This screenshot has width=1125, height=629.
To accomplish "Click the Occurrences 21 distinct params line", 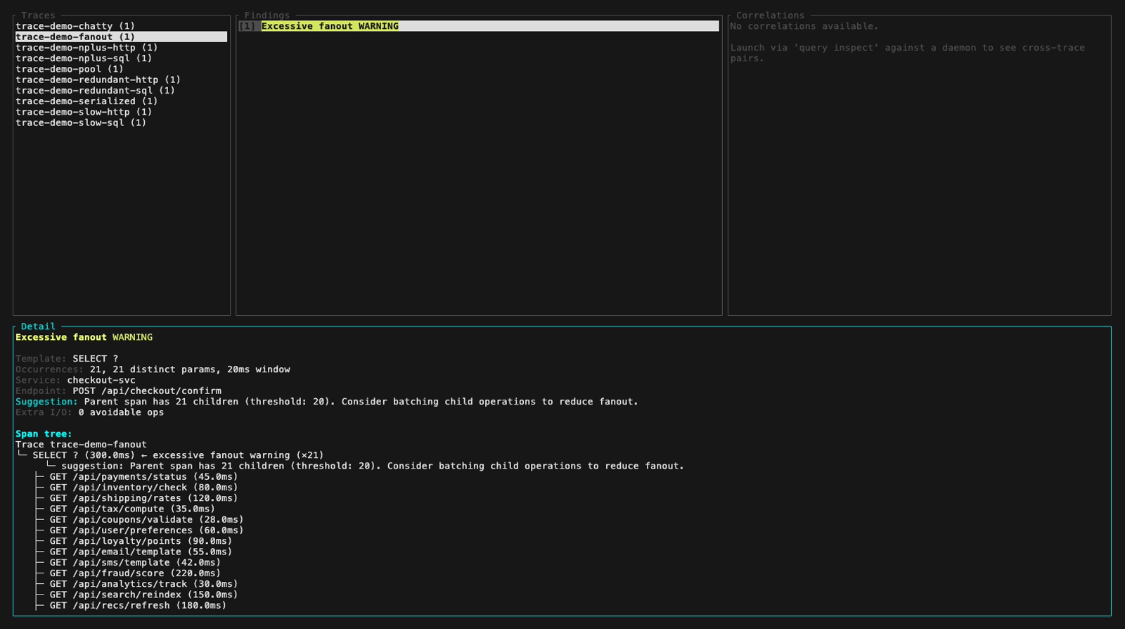I will 153,369.
